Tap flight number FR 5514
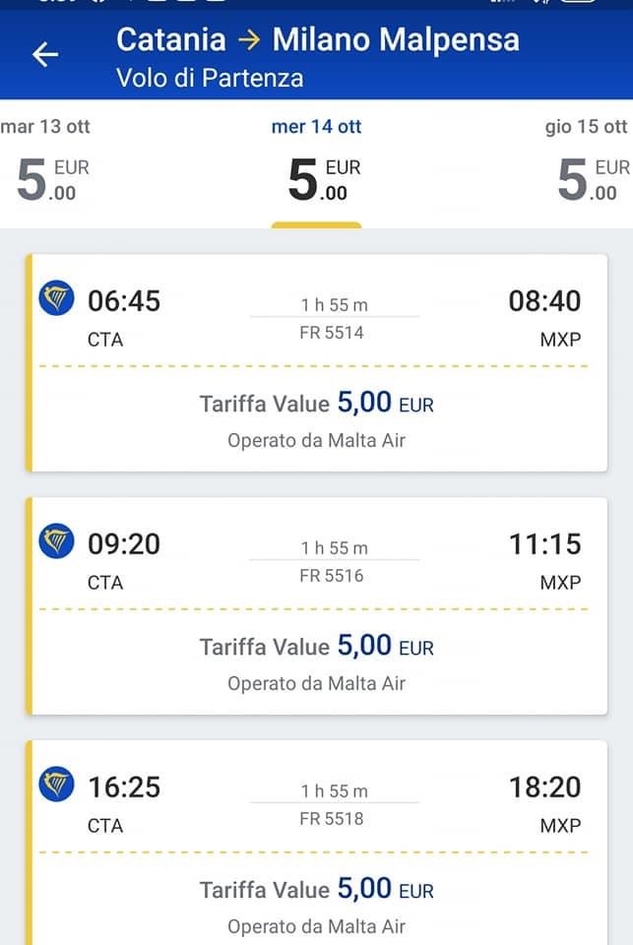633x945 pixels. (x=332, y=333)
